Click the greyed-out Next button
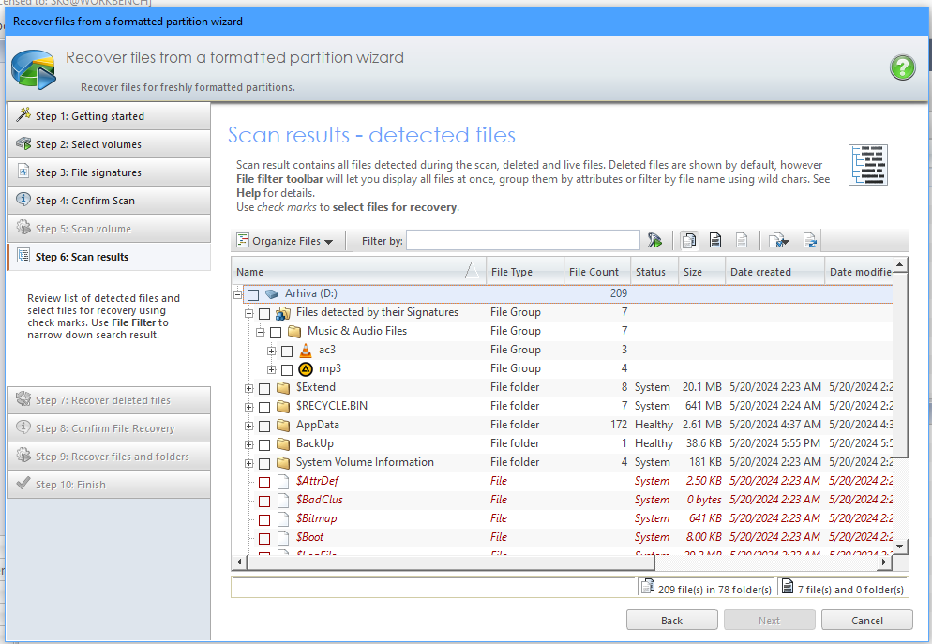 pyautogui.click(x=769, y=620)
